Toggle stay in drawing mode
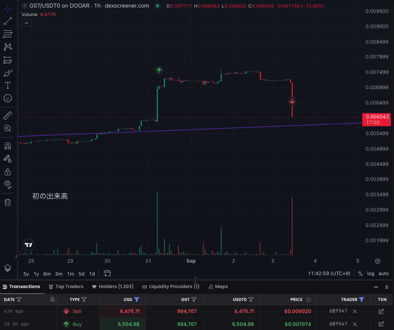The image size is (394, 330). click(x=8, y=159)
